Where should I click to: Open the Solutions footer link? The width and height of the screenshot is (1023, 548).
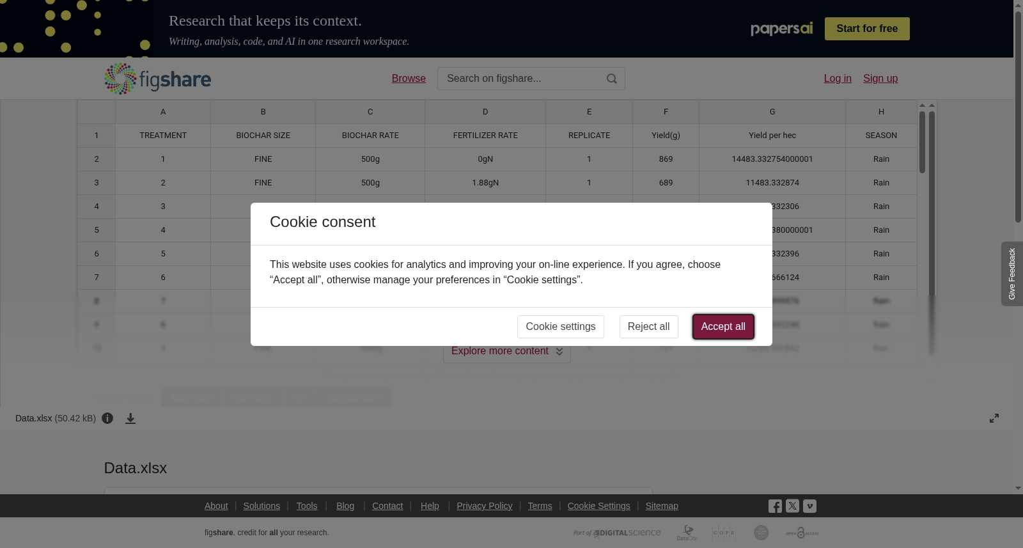pos(262,506)
